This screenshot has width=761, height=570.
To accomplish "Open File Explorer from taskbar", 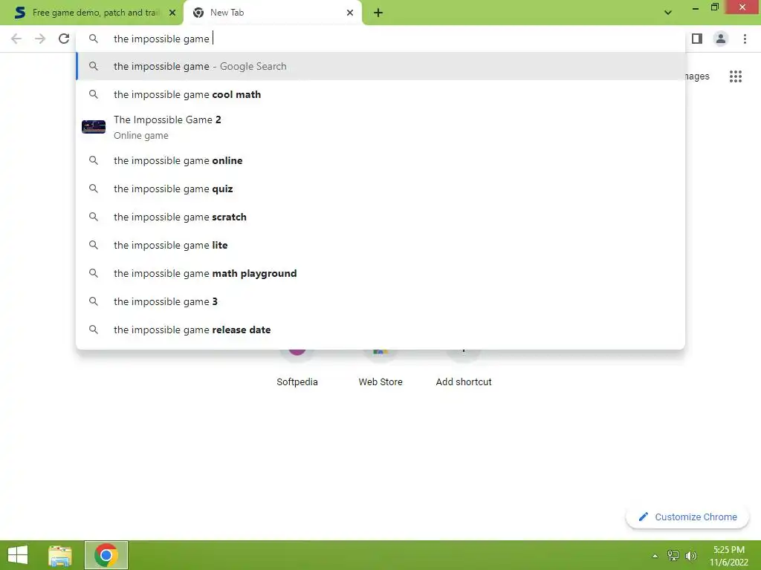I will (x=60, y=555).
